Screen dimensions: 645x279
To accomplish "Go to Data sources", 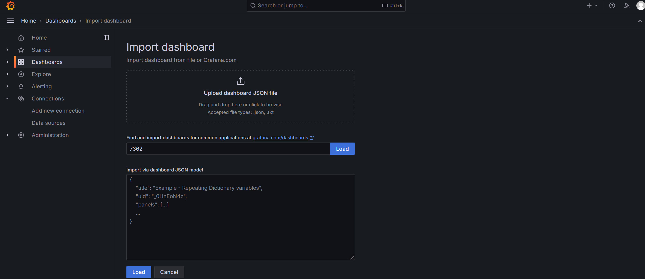I will point(48,123).
